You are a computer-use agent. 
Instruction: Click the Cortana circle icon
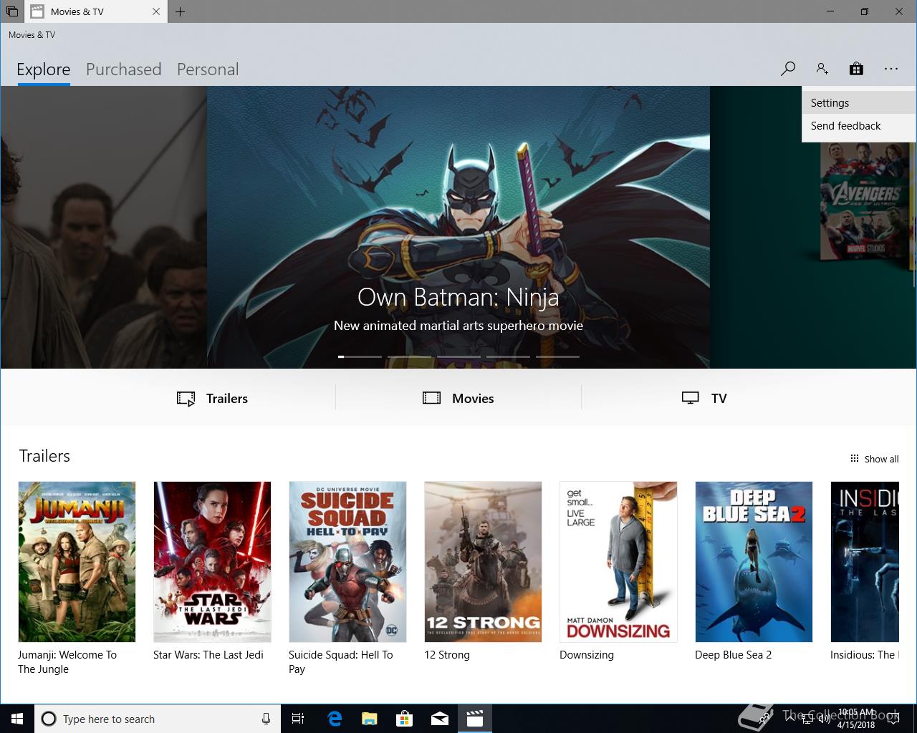49,719
